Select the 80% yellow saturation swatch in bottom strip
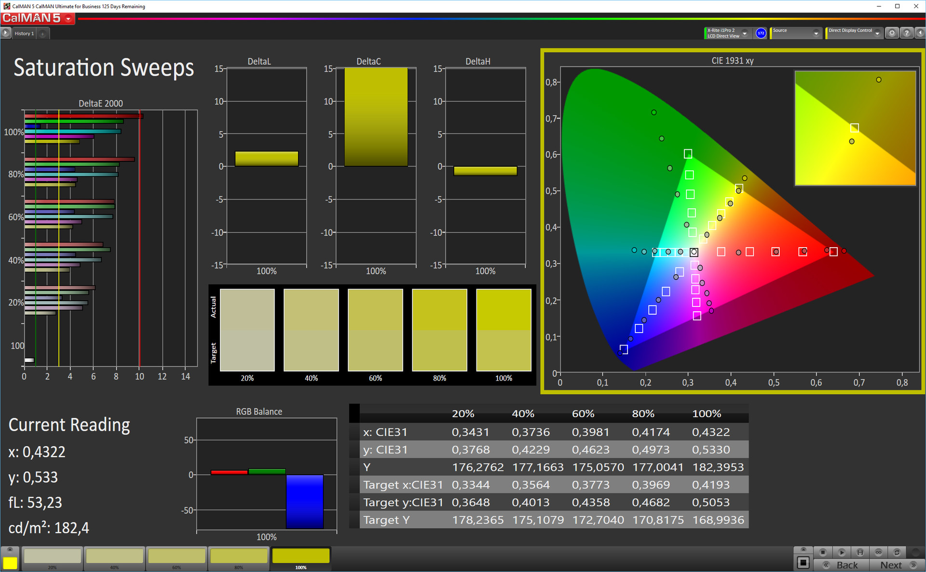This screenshot has width=926, height=572. pos(239,559)
